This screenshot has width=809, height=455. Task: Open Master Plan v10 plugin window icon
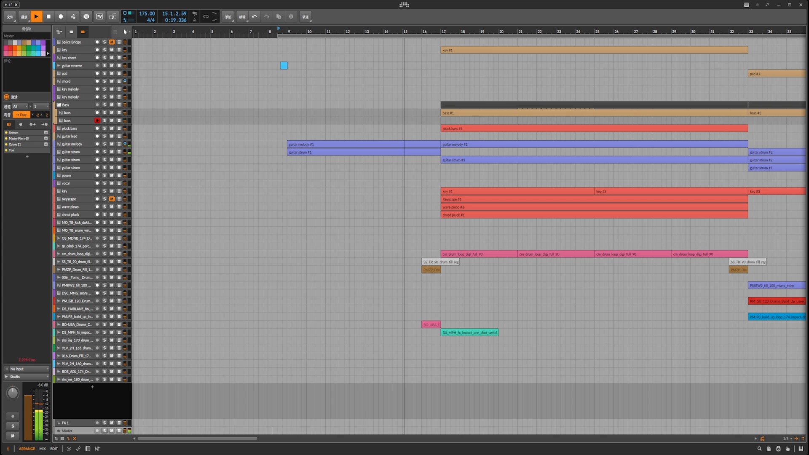46,138
